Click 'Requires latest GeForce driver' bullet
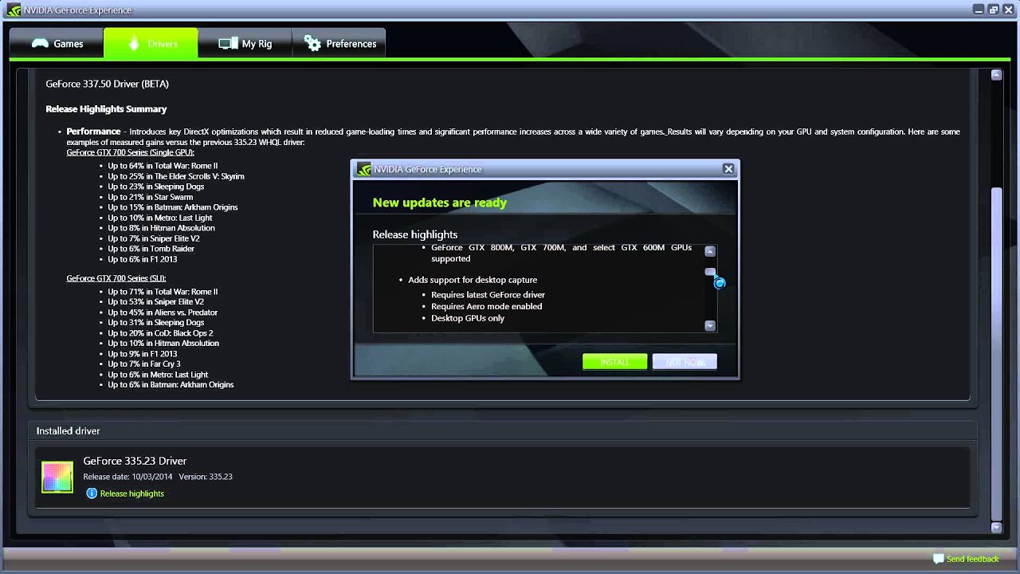Viewport: 1020px width, 574px height. click(x=488, y=295)
